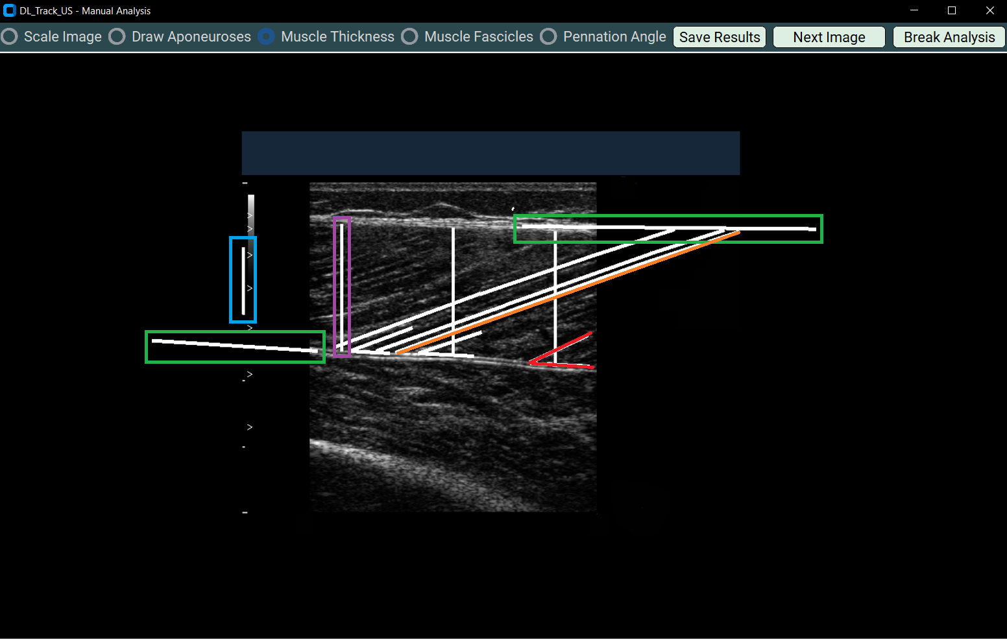Image resolution: width=1007 pixels, height=640 pixels.
Task: Click the blue scale-line rectangle annotation
Action: [x=243, y=280]
